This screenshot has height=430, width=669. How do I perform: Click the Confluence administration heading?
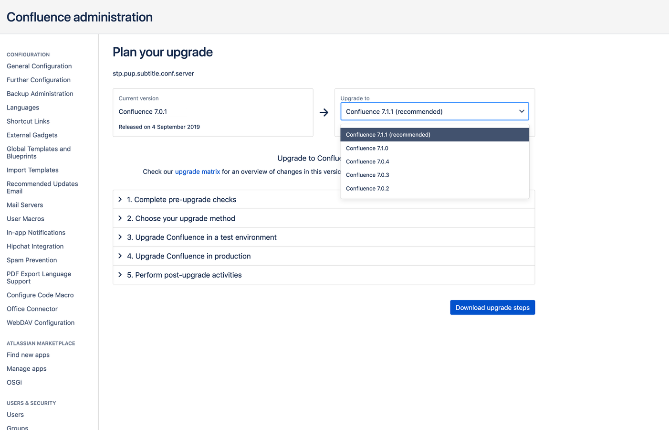pos(80,17)
